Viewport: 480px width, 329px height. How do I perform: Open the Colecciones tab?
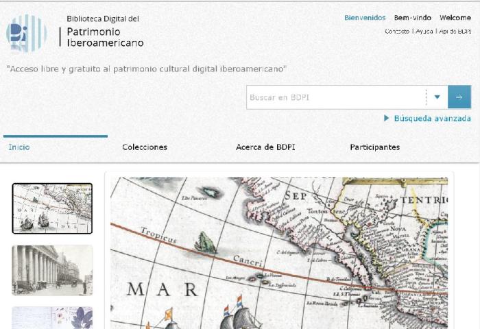point(145,147)
